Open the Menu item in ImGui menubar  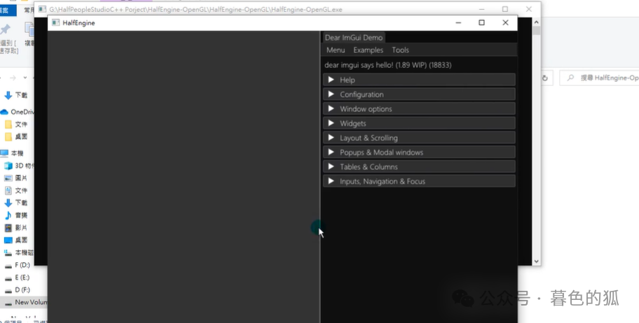pos(336,50)
